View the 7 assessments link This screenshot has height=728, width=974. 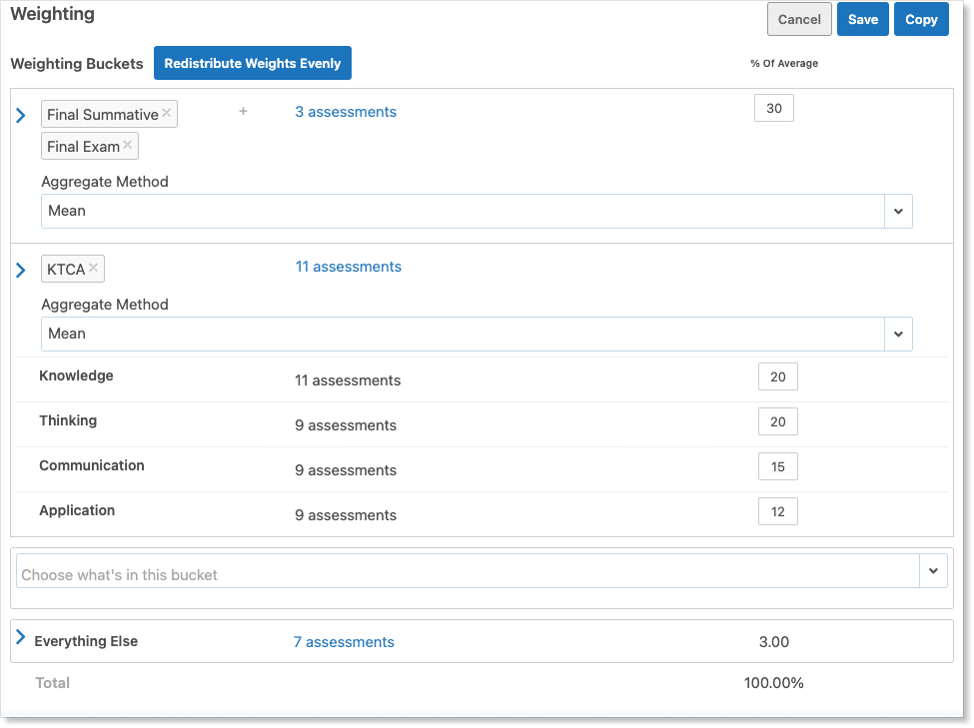coord(344,642)
